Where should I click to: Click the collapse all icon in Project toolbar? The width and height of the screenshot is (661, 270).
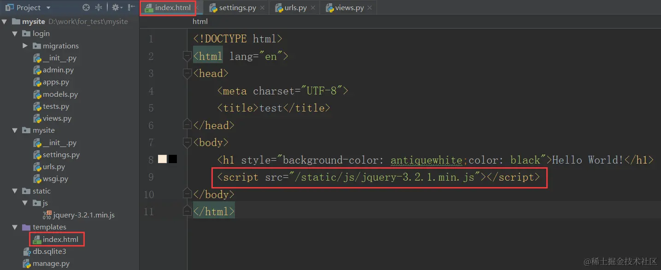[99, 7]
